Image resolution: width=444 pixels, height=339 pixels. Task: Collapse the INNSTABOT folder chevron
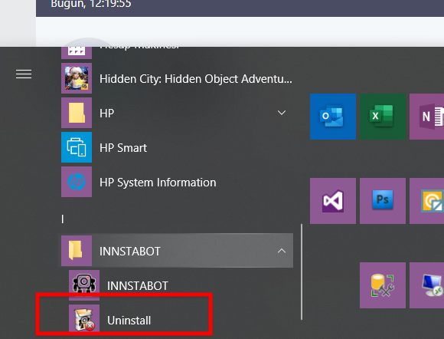point(282,251)
